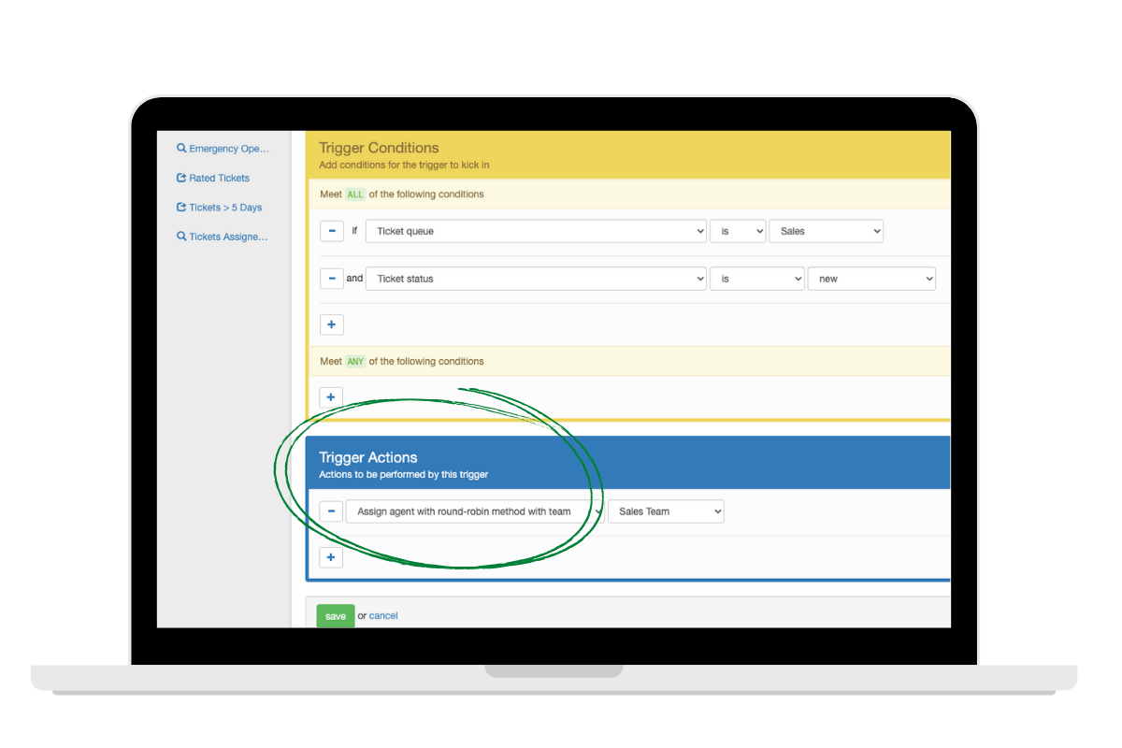Open the operator dropdown in Ticket status row
The image size is (1122, 748).
point(756,279)
